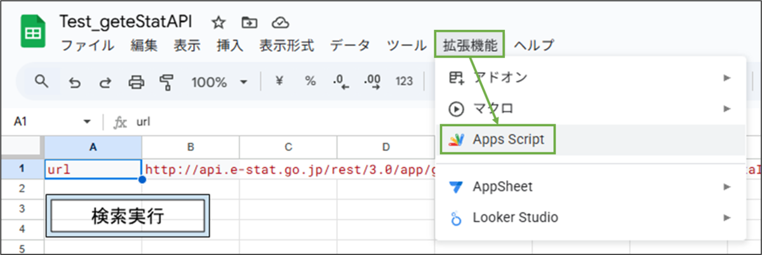Screen dimensions: 762x255
Task: Select column D header
Action: point(385,147)
